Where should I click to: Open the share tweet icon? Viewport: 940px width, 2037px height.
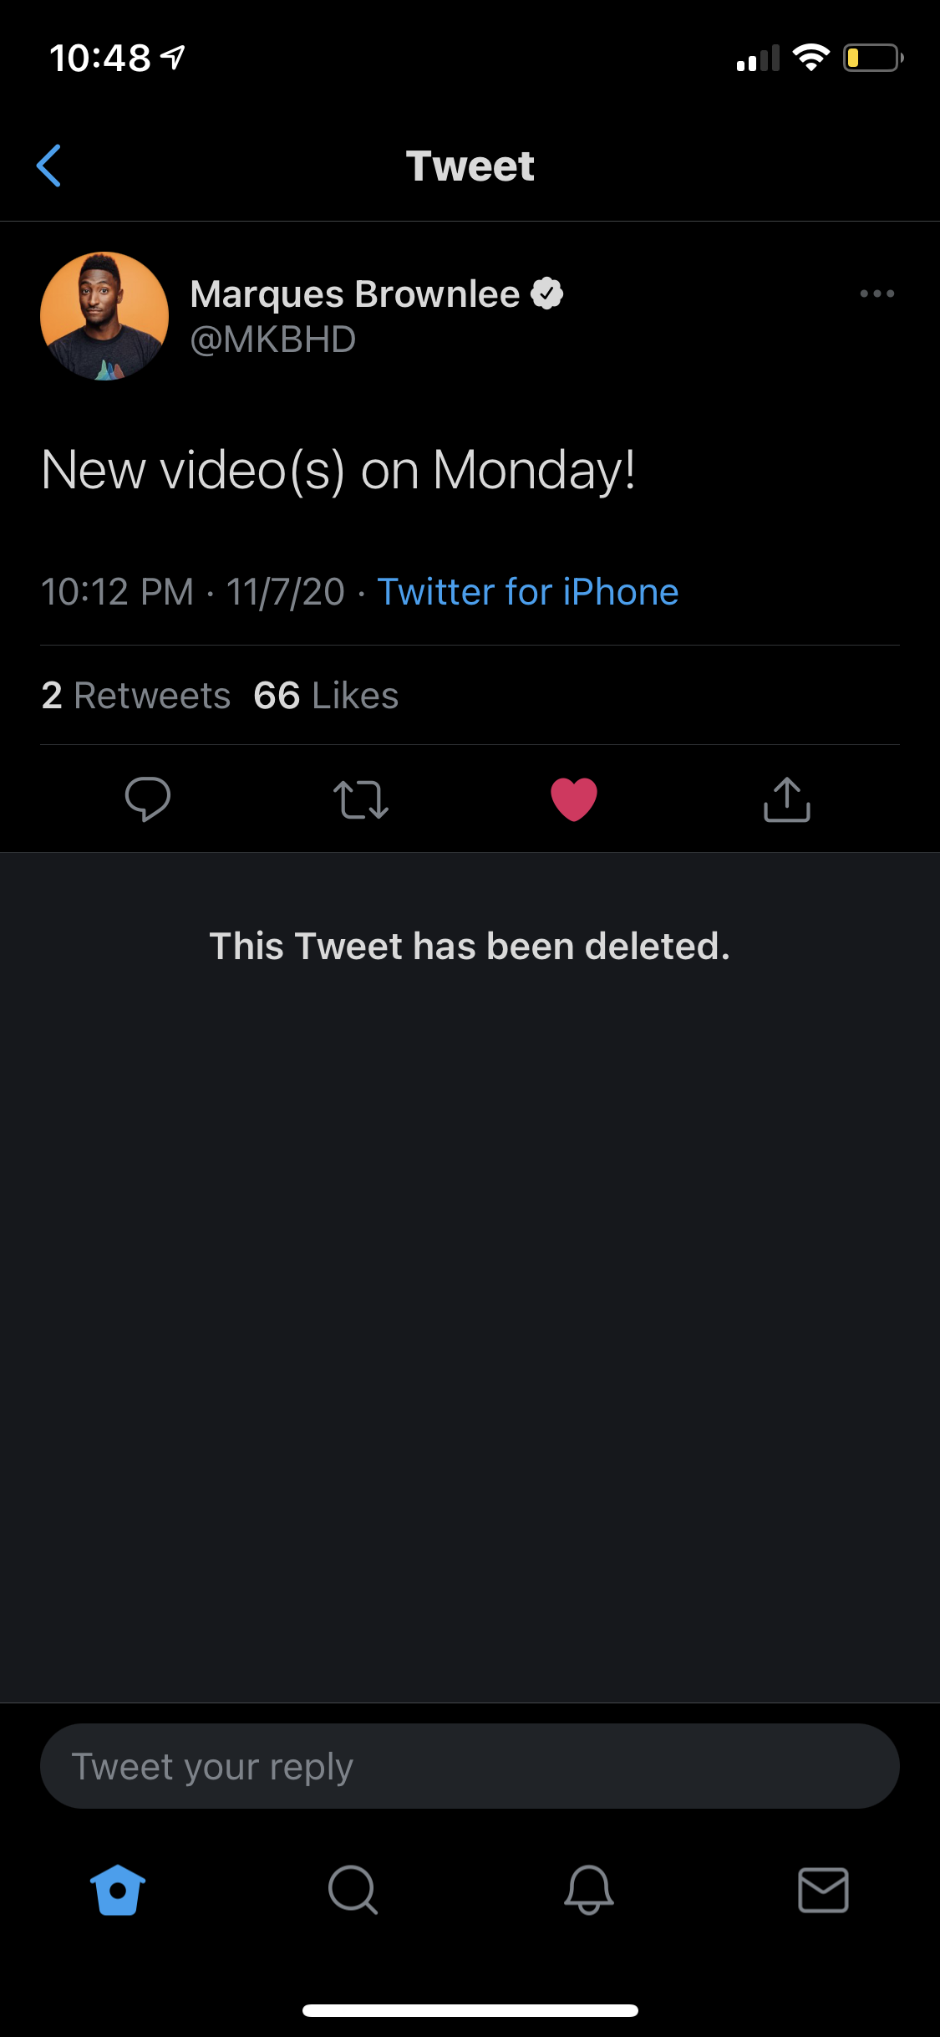point(787,799)
